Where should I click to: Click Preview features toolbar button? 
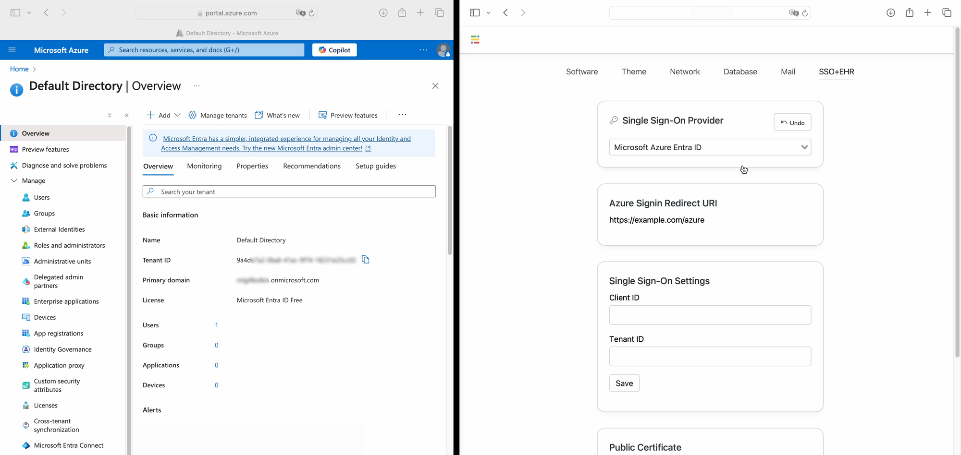tap(348, 115)
